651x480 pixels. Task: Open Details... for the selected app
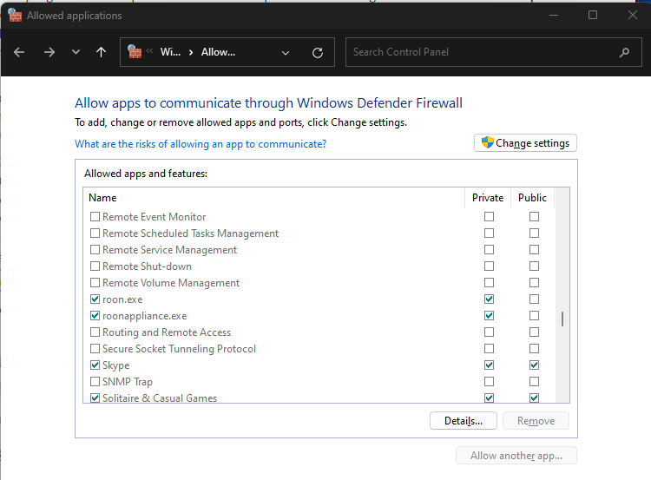pos(464,421)
